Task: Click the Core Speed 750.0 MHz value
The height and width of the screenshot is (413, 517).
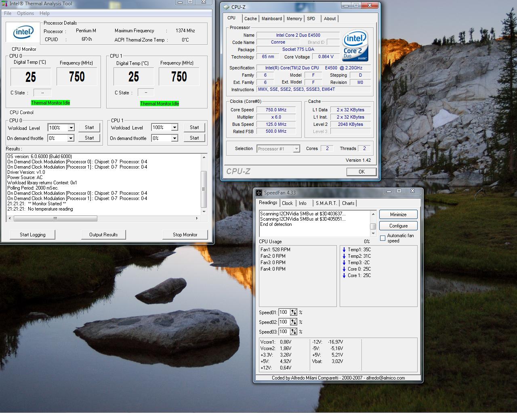Action: (276, 110)
